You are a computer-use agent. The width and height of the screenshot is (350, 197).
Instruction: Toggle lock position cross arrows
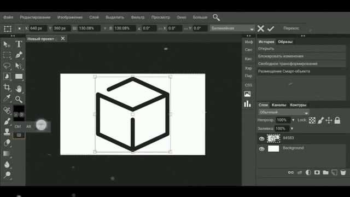pos(329,120)
